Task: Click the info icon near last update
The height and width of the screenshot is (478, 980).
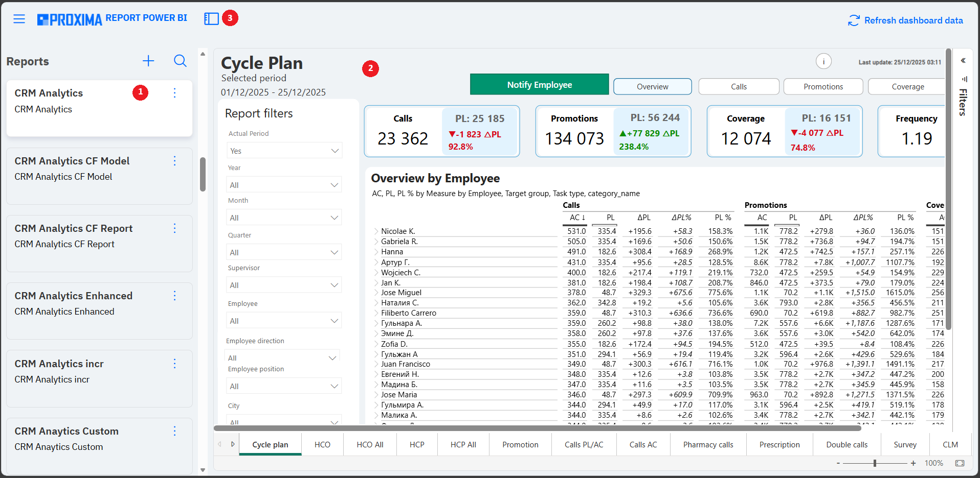Action: point(823,61)
